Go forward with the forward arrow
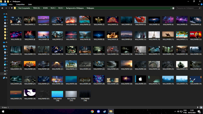203x114 pixels. coord(6,8)
